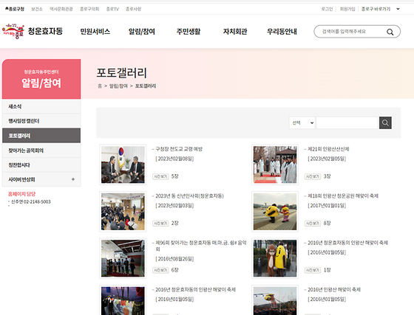Select 찾아가는 골목회의 in the sidebar
The width and height of the screenshot is (414, 315).
tap(41, 150)
